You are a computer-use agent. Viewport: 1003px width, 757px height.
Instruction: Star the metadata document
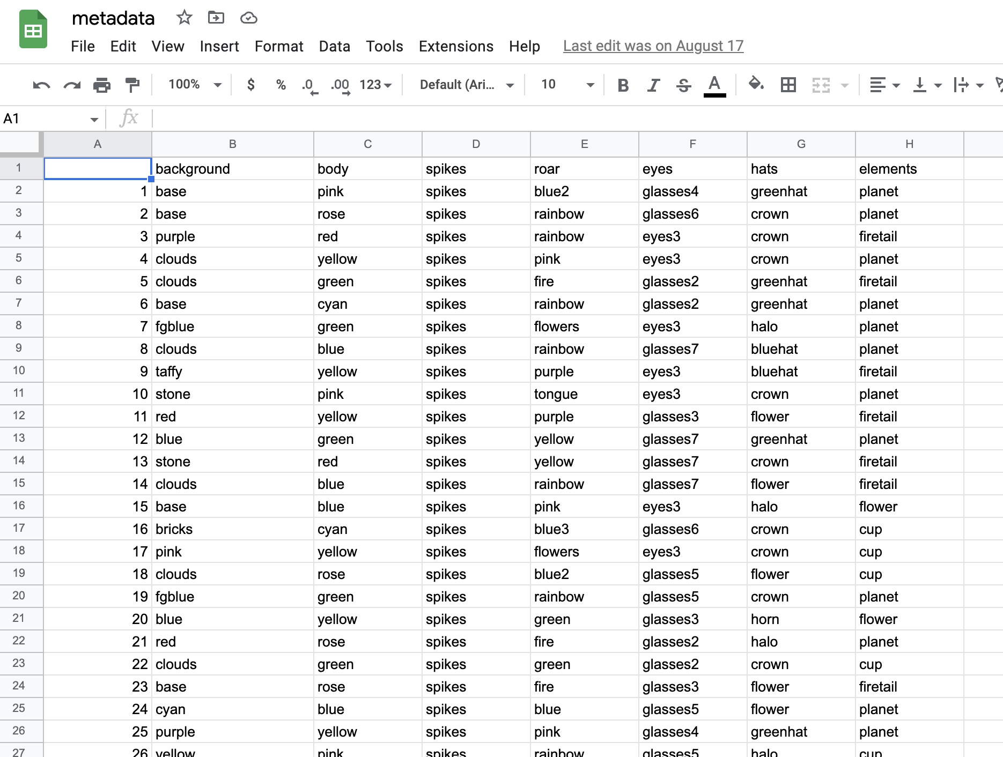pos(185,18)
